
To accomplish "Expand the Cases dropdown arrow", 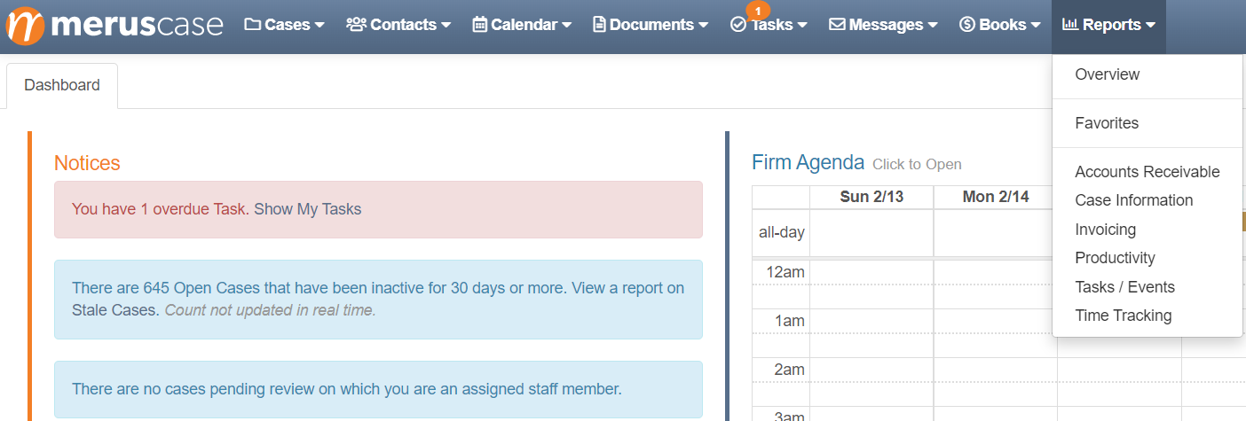I will point(319,26).
